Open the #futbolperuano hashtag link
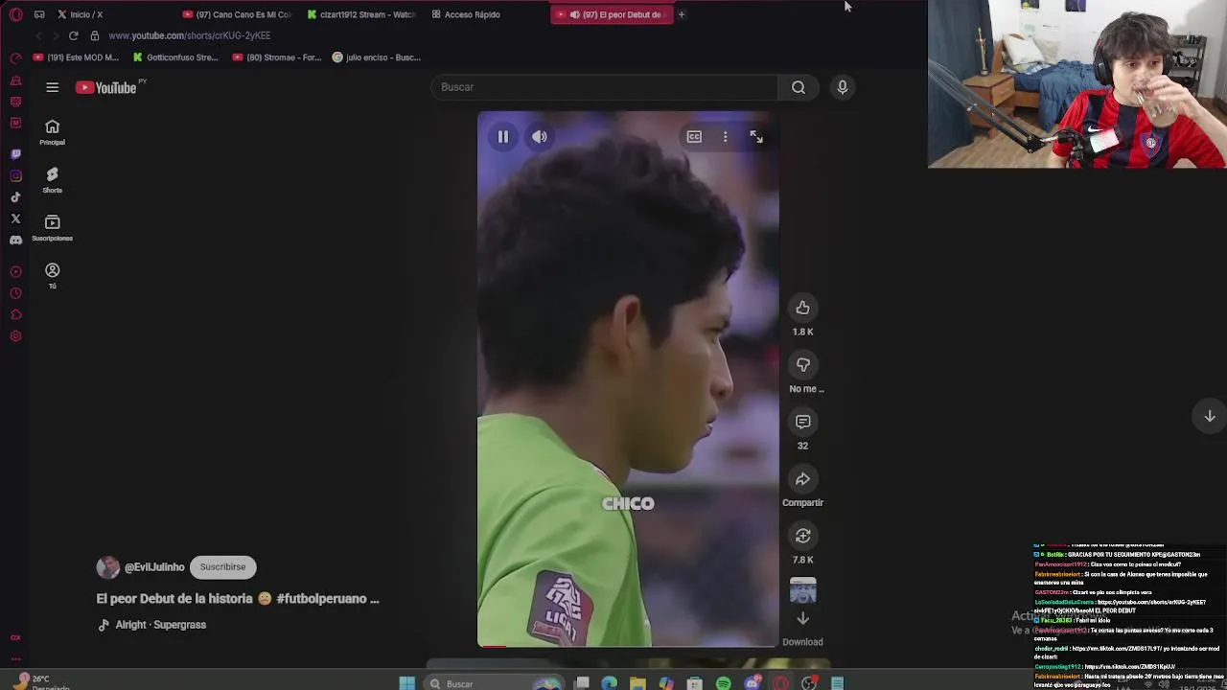Viewport: 1227px width, 690px height. 322,599
